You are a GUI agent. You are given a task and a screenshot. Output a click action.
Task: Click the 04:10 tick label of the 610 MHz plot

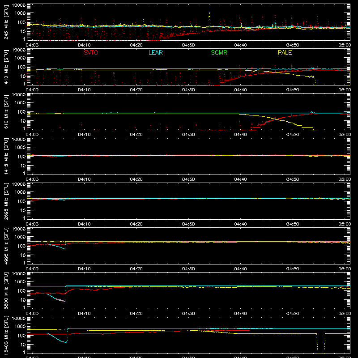pyautogui.click(x=84, y=135)
